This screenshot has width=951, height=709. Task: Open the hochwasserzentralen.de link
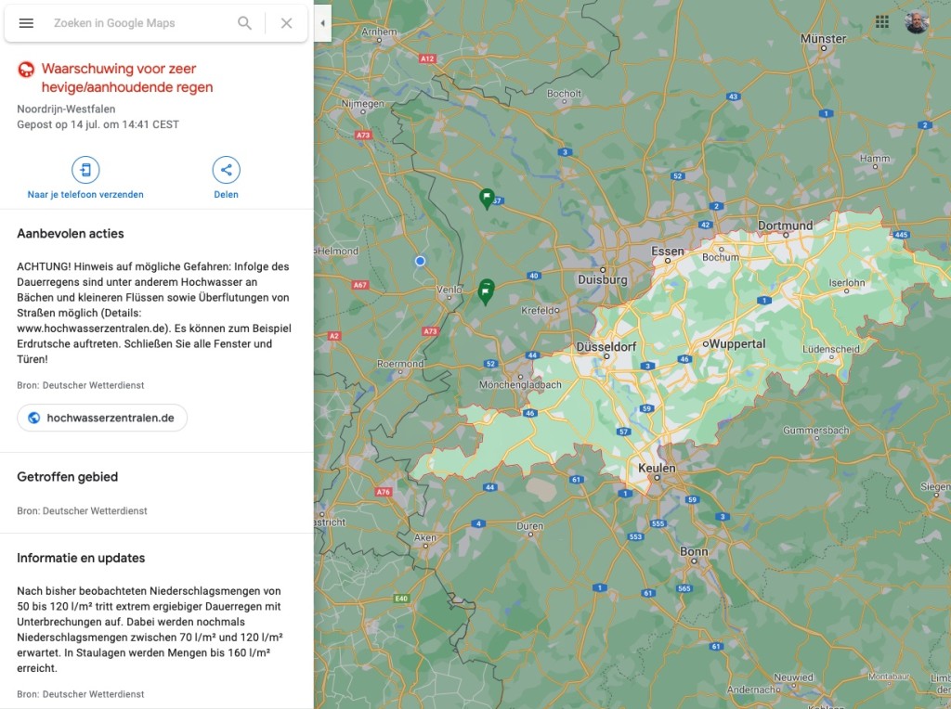102,419
